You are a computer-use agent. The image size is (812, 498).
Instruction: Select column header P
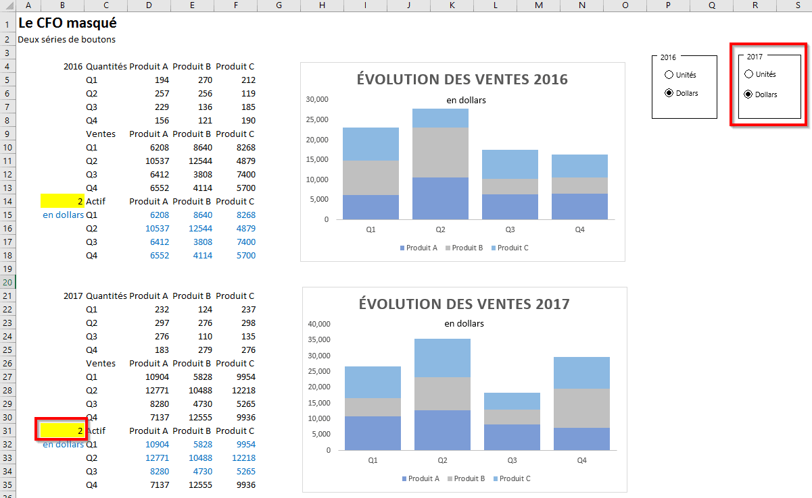coord(668,5)
